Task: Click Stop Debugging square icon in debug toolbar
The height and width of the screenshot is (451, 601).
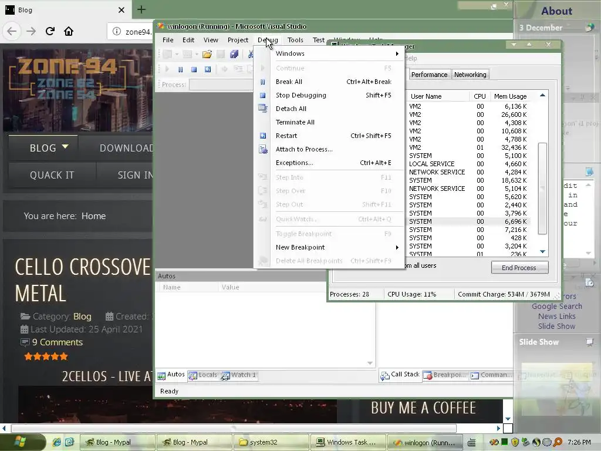Action: (x=194, y=69)
